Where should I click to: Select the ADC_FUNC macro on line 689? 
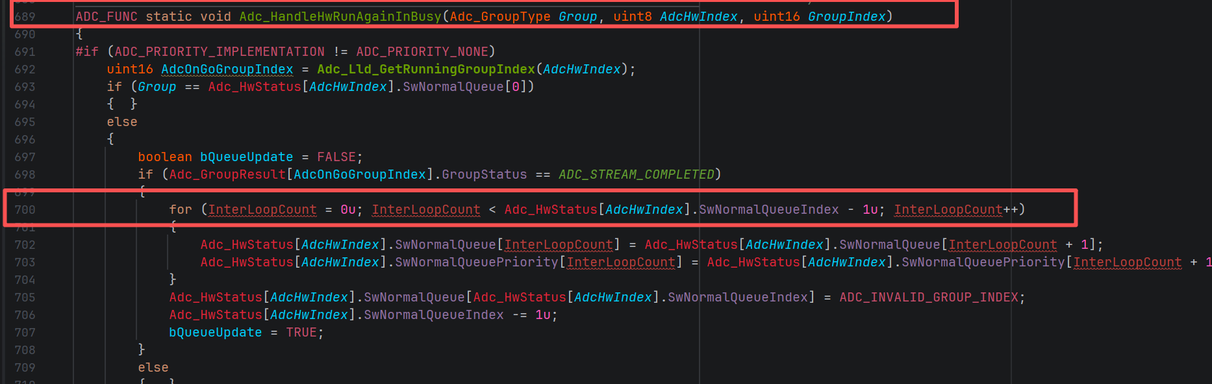coord(107,16)
